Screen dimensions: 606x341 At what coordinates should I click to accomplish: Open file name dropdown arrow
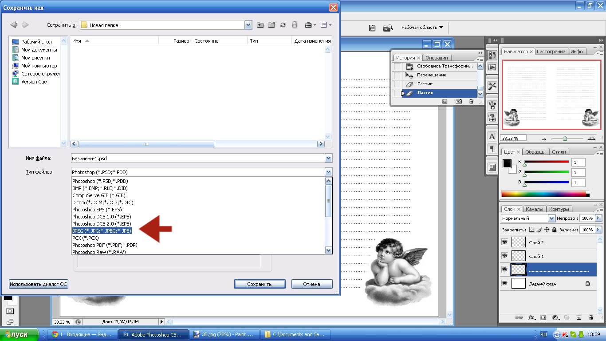click(328, 158)
